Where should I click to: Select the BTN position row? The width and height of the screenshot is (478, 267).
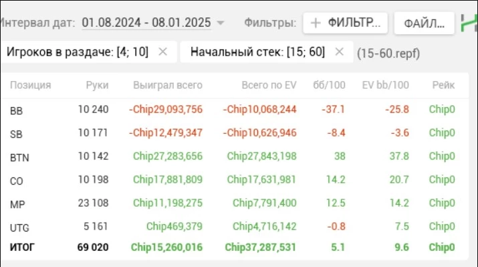point(234,157)
